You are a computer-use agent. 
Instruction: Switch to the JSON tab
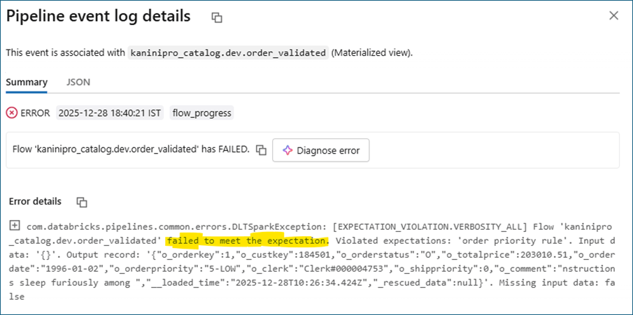[x=78, y=82]
